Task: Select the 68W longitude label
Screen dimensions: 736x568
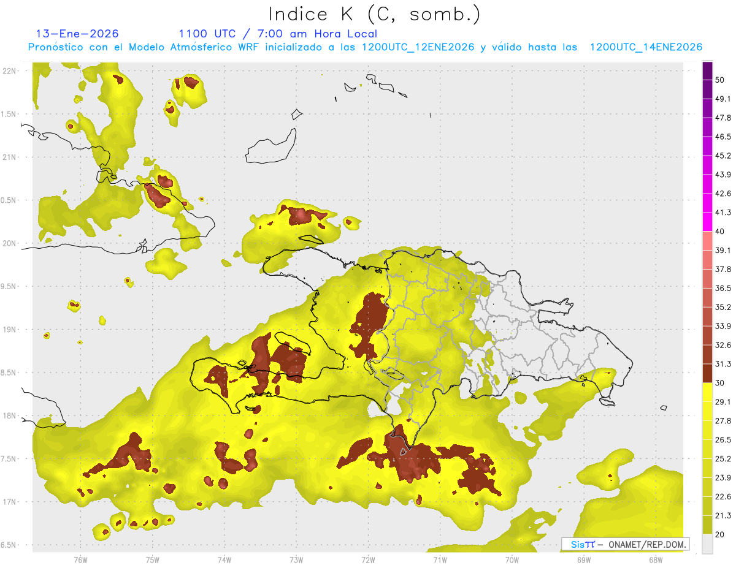Action: (x=656, y=559)
